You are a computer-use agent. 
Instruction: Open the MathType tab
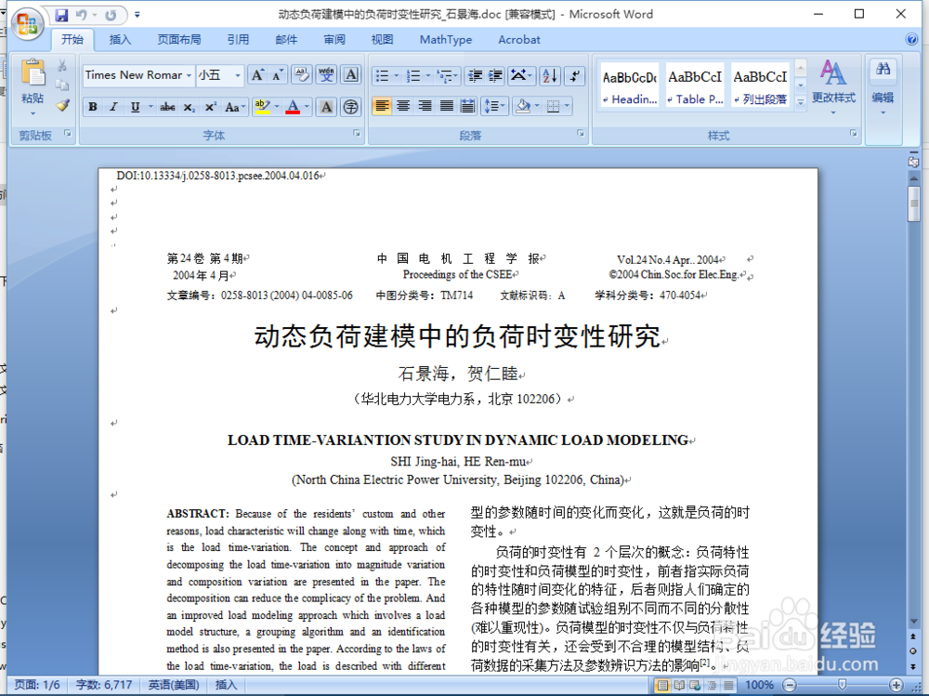446,40
